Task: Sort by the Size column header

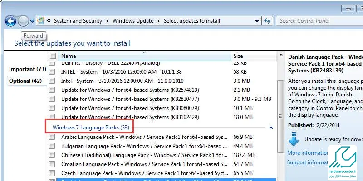Action: point(254,56)
